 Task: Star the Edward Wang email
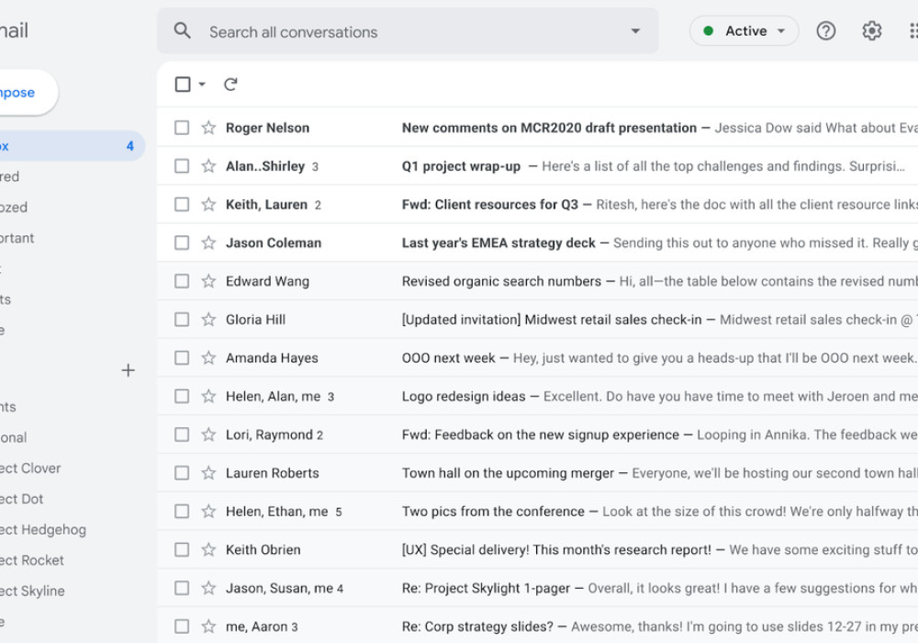coord(208,281)
